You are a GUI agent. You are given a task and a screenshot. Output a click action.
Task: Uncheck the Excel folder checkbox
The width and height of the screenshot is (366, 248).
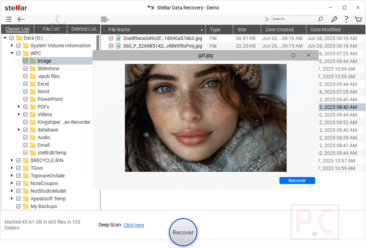pos(26,84)
